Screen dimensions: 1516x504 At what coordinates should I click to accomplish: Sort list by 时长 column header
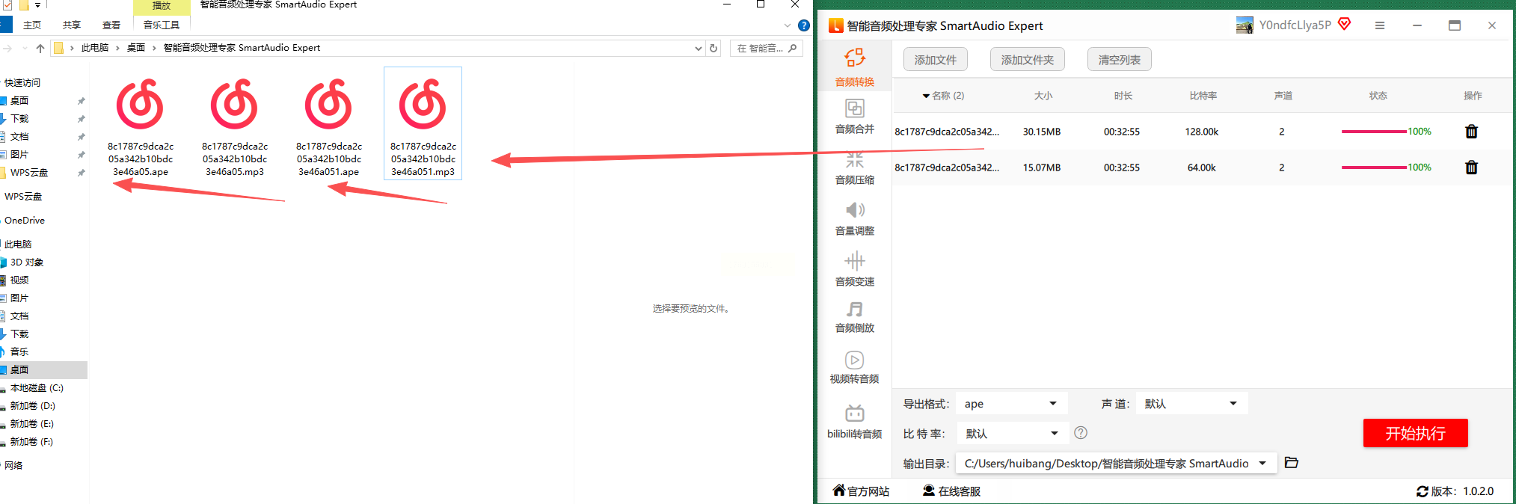(x=1123, y=96)
